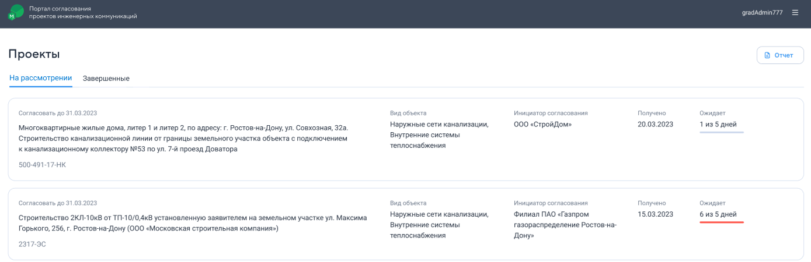Select the На рассмотрении tab
811x262 pixels.
click(x=40, y=78)
